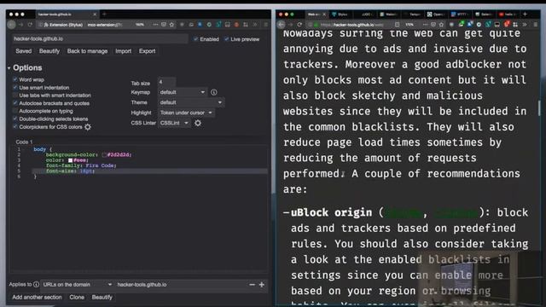The height and width of the screenshot is (307, 546).
Task: Click the right window page scrollbar thumb
Action: [x=539, y=108]
